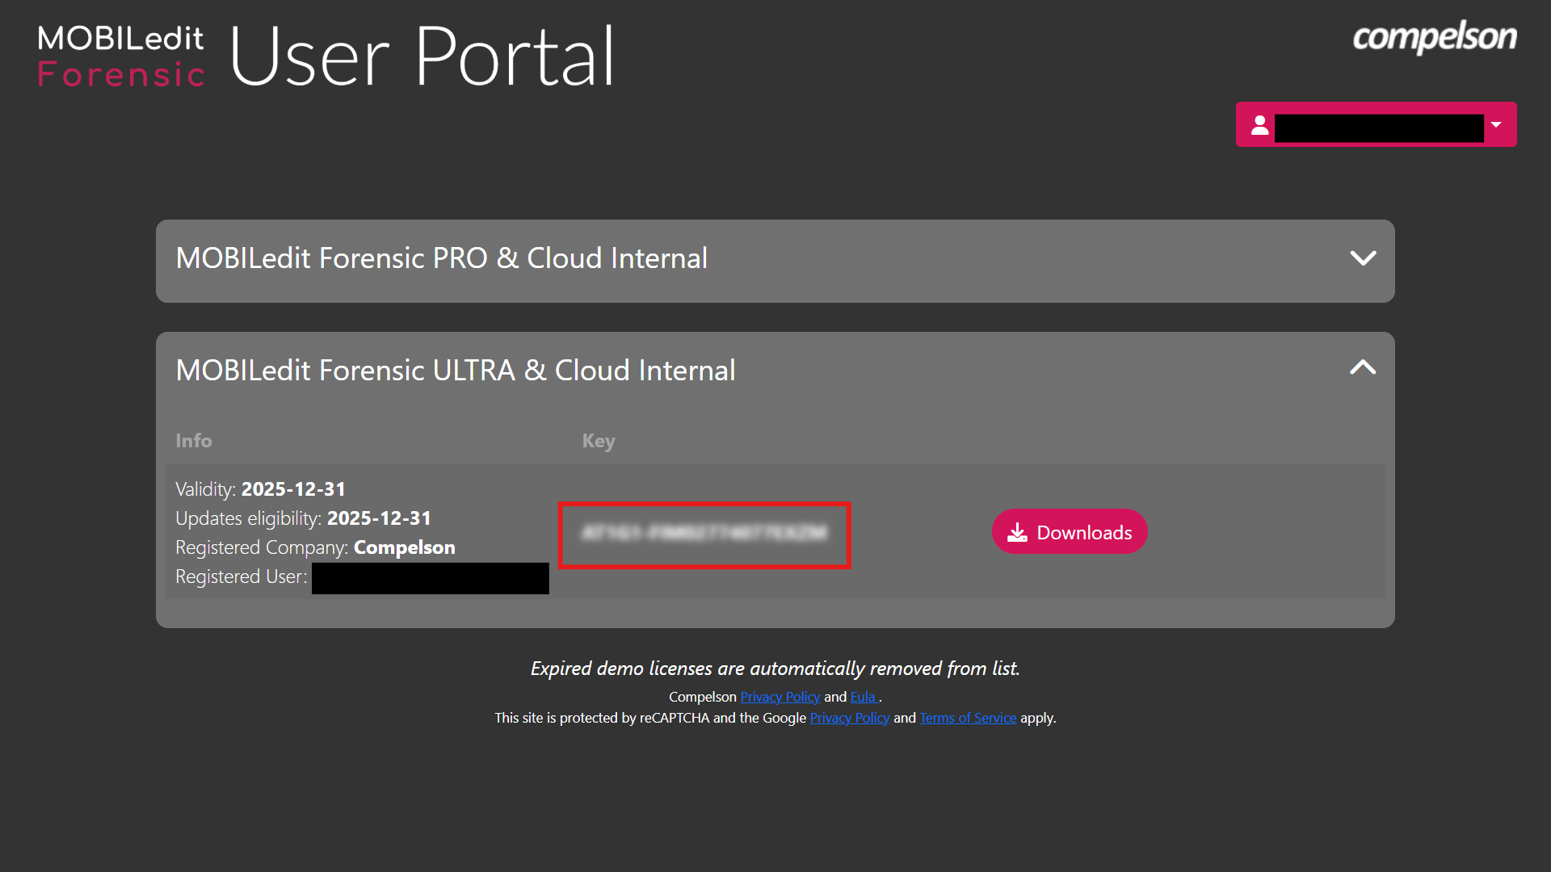
Task: Open the Compelson Privacy Policy link
Action: pos(780,696)
